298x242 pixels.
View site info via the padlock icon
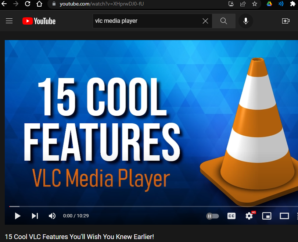click(x=54, y=4)
